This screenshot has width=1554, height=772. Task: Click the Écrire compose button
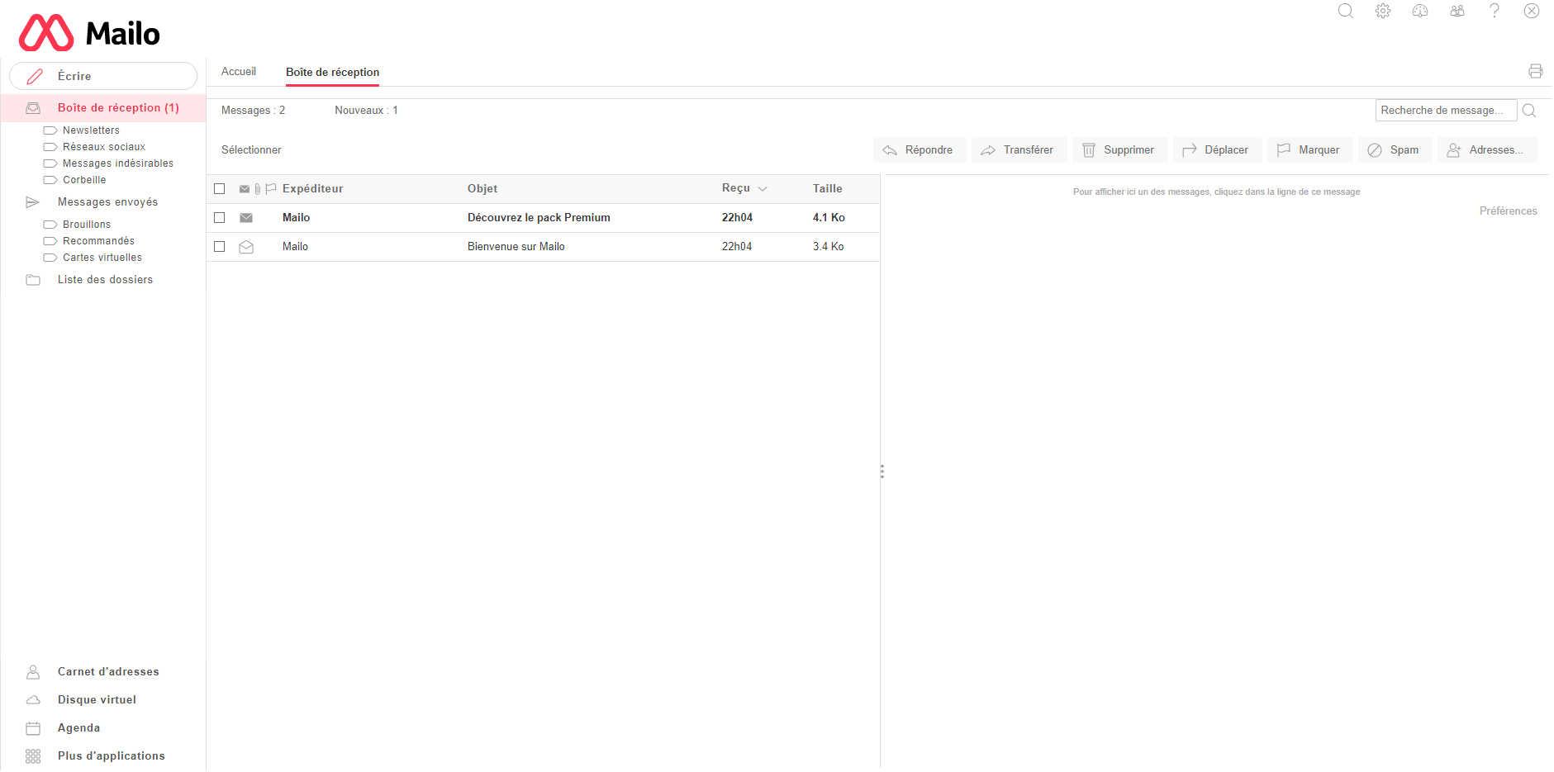(103, 76)
